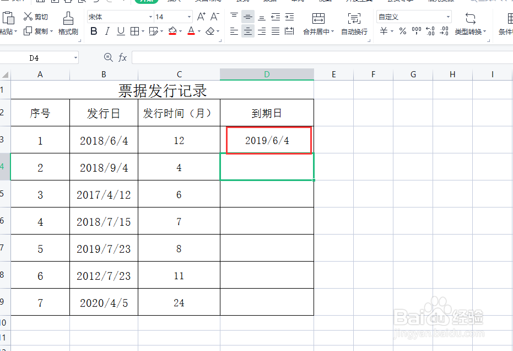Open number format dialog launcher

[x=489, y=41]
